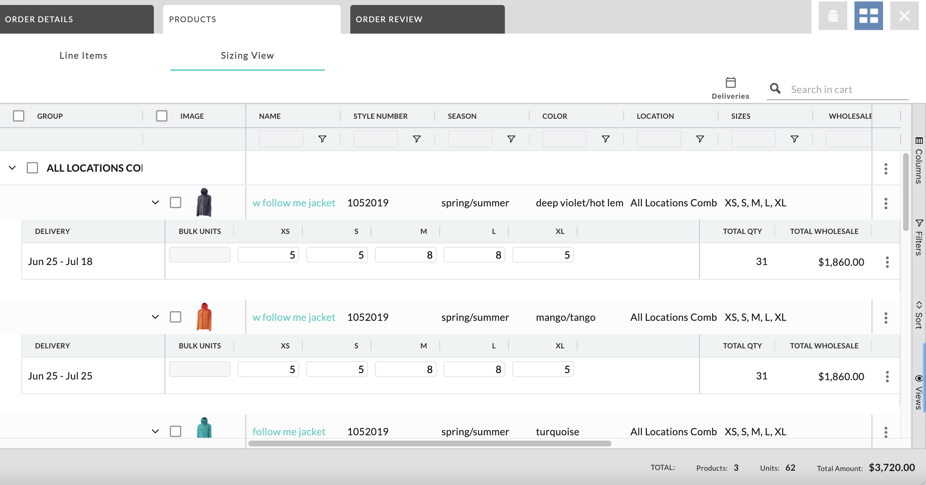Open filter for the Style Number column
Screen dimensions: 926x485
click(x=416, y=139)
